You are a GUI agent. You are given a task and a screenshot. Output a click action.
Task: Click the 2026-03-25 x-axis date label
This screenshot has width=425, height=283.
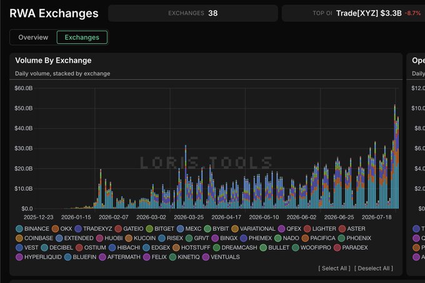(x=189, y=217)
